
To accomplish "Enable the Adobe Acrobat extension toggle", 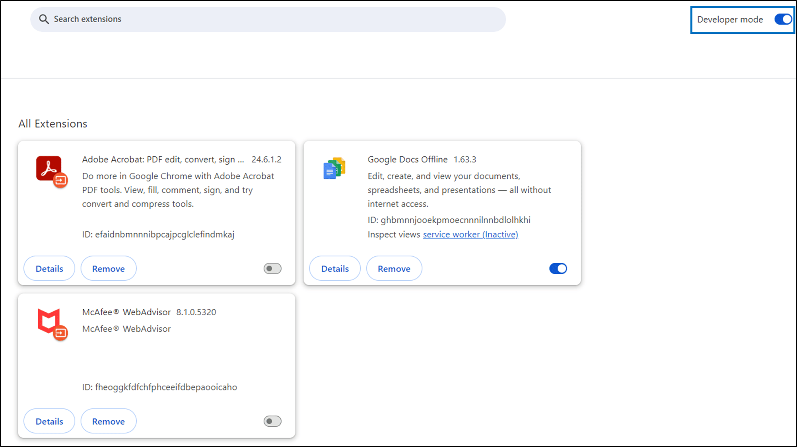I will [x=272, y=269].
